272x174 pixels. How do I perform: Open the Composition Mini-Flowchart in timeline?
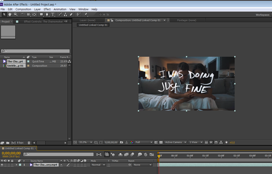coord(99,155)
